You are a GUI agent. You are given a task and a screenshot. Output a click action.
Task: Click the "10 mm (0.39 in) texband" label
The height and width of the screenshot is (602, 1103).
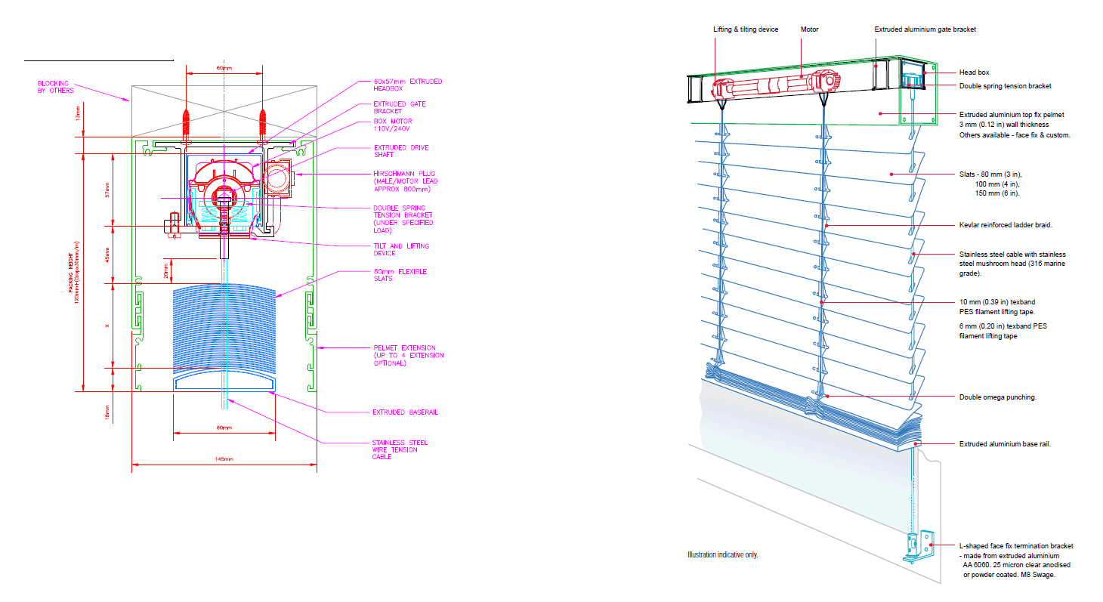(997, 302)
